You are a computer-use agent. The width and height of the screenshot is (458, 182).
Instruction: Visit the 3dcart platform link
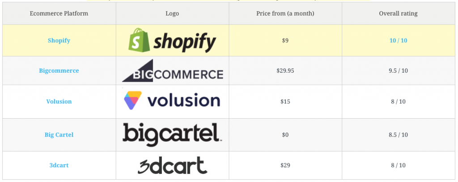tap(59, 165)
